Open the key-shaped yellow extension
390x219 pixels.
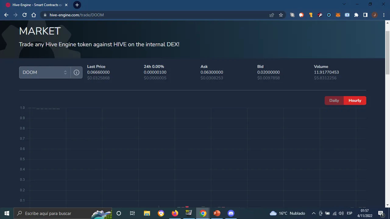click(311, 15)
